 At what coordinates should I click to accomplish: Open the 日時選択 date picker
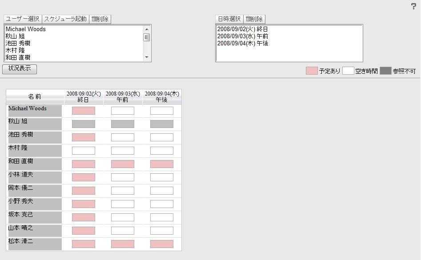(229, 19)
